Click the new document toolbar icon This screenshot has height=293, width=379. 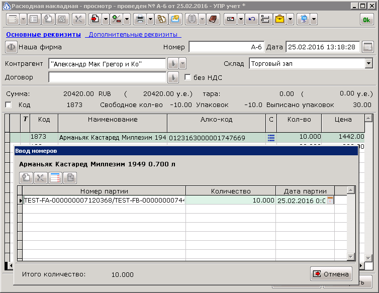point(48,19)
